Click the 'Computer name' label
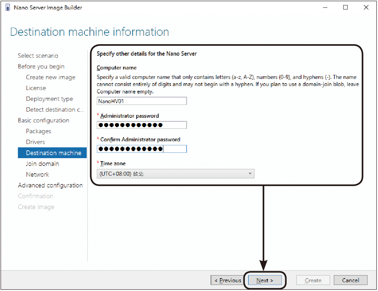The image size is (378, 291). 117,68
